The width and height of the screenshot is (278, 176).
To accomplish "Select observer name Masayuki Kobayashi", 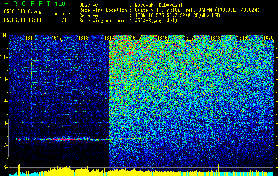I will pyautogui.click(x=159, y=5).
